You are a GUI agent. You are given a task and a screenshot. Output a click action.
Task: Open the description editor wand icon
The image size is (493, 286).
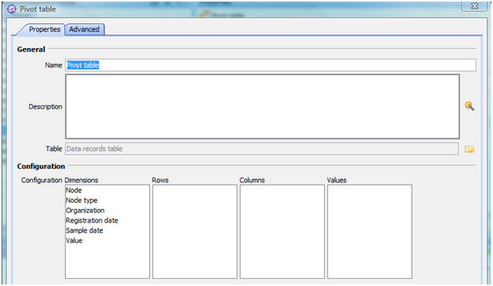coord(469,106)
